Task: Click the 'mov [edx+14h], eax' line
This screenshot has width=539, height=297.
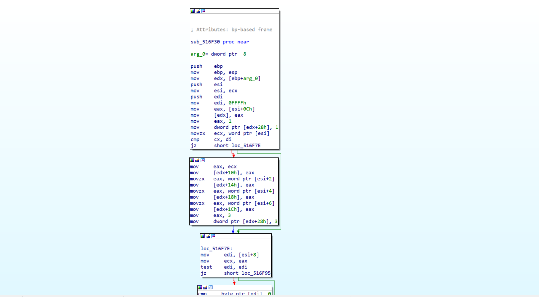Action: 222,185
